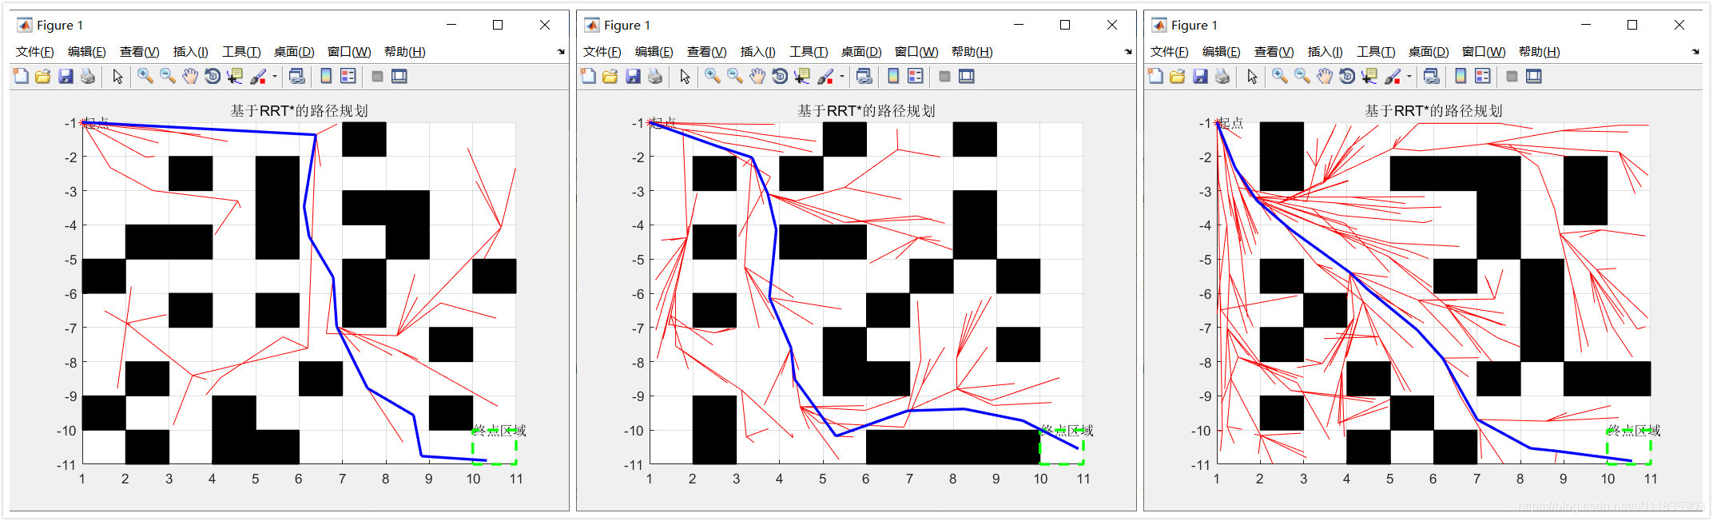Click Link Plot icon in middle Figure window
Viewport: 1713px width, 521px height.
[864, 76]
